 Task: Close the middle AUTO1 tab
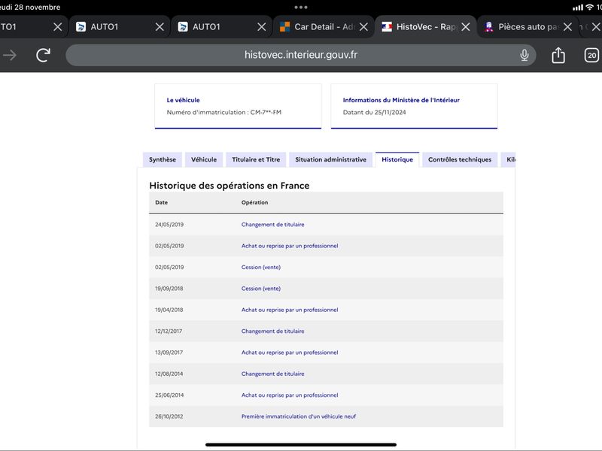160,27
